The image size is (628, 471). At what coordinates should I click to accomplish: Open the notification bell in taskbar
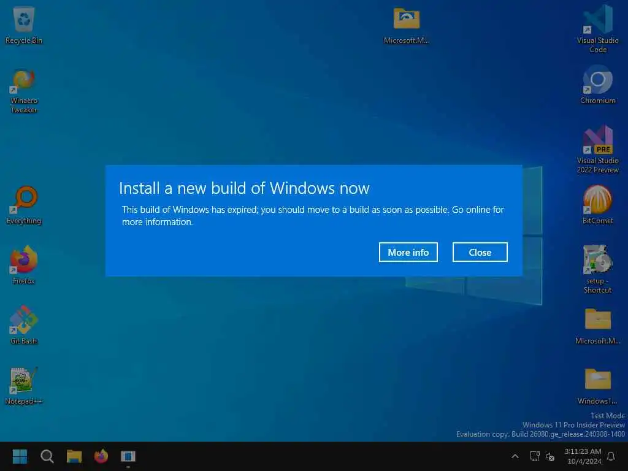(x=611, y=456)
